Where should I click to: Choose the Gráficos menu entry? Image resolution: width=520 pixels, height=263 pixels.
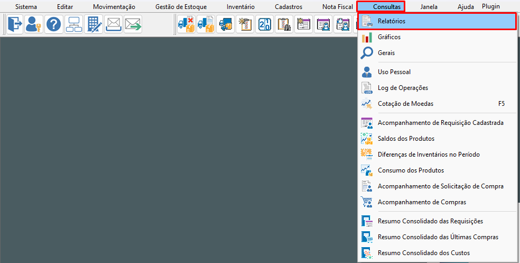pos(437,37)
